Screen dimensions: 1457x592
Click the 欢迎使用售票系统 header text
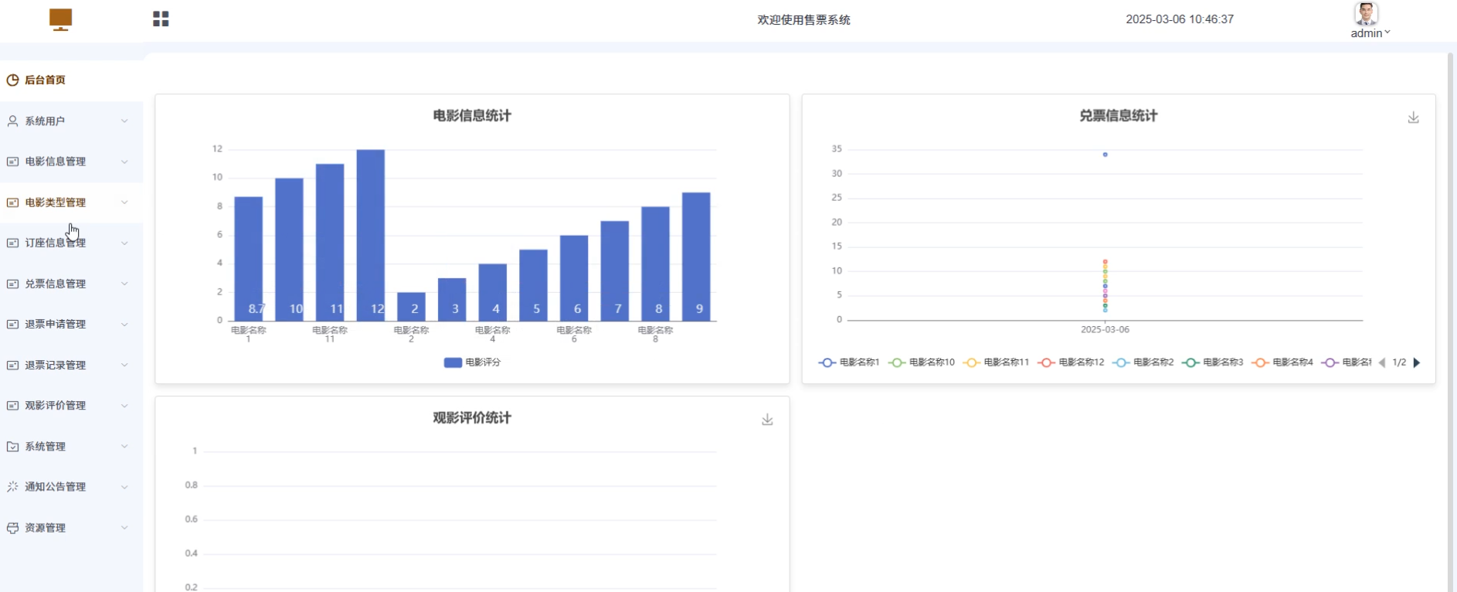(803, 20)
